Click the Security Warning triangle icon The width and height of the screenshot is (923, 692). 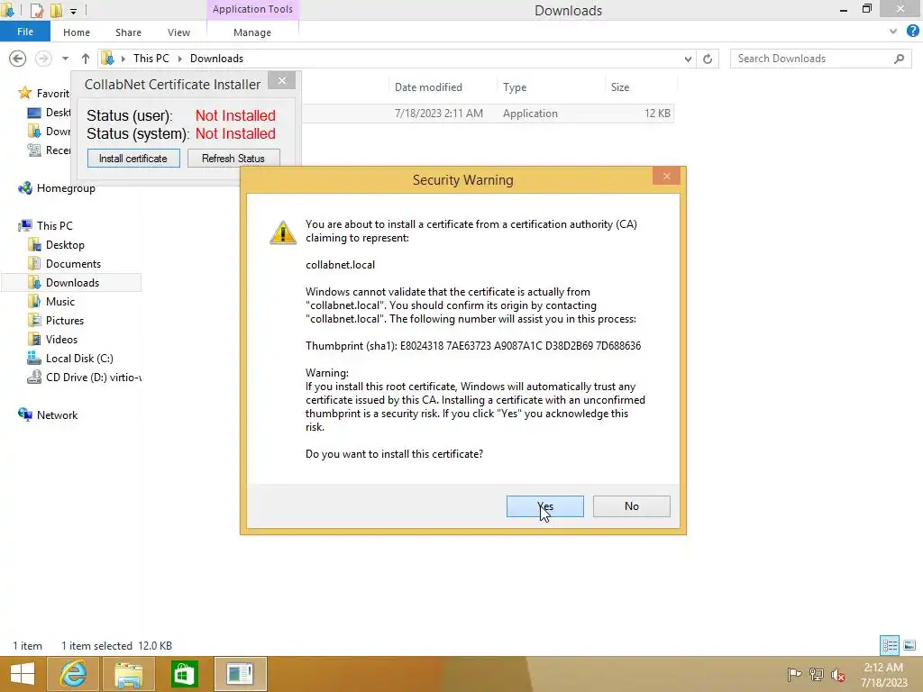tap(283, 232)
